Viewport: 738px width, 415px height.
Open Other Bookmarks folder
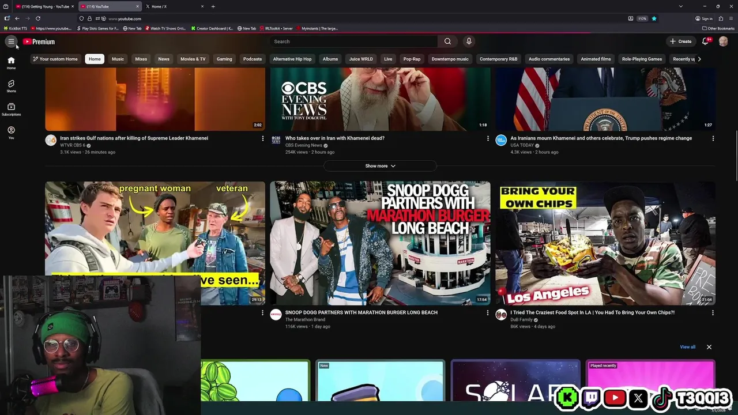click(718, 28)
